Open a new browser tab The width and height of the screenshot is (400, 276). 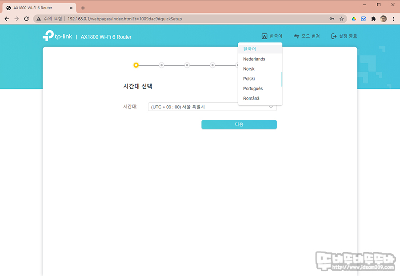click(x=83, y=8)
